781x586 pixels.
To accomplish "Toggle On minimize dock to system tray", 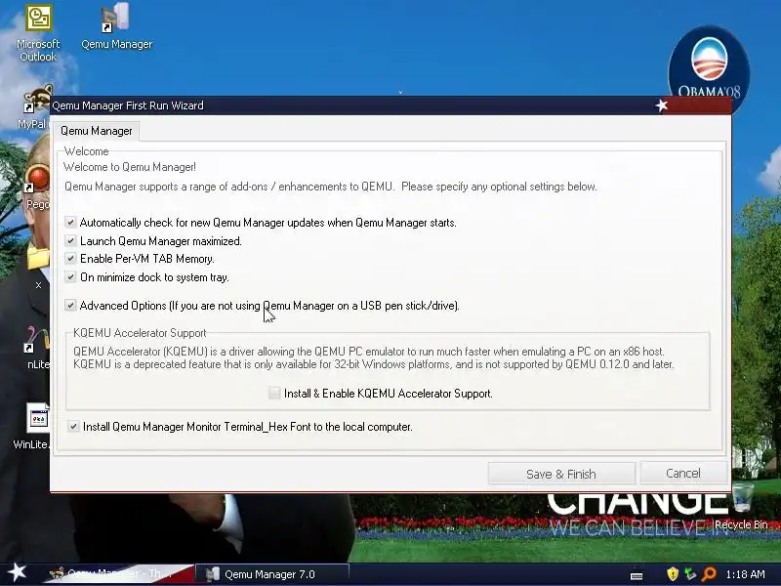I will [x=70, y=276].
